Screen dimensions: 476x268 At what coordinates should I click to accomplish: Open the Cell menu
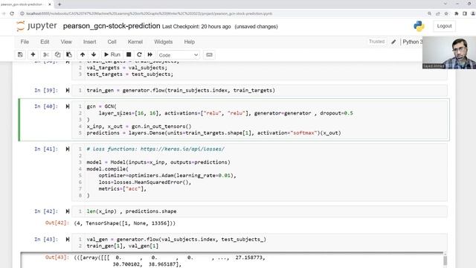click(112, 42)
